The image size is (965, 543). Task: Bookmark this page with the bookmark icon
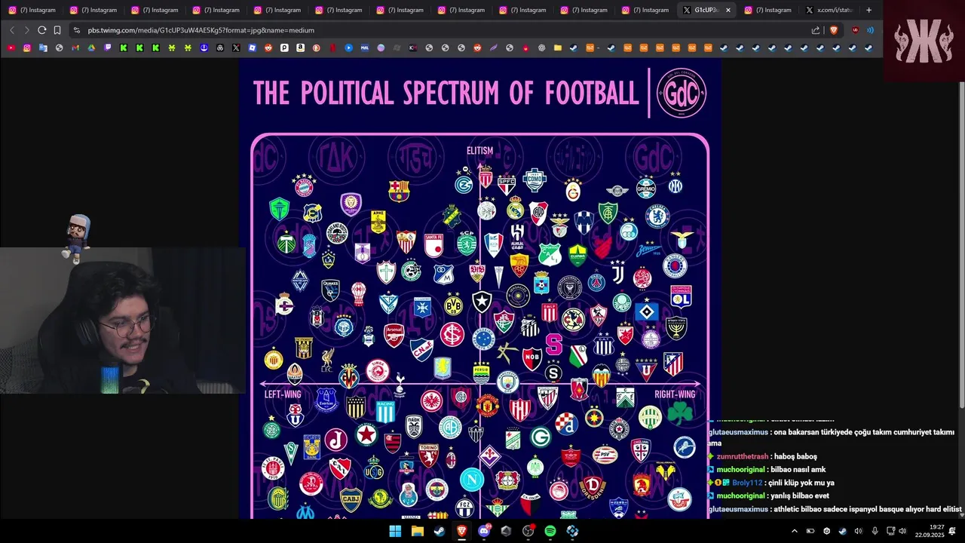[x=57, y=30]
